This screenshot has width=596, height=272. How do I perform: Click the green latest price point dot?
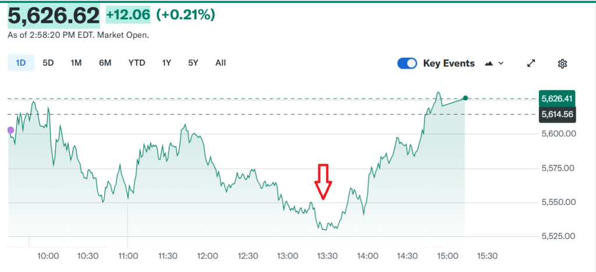[x=466, y=98]
